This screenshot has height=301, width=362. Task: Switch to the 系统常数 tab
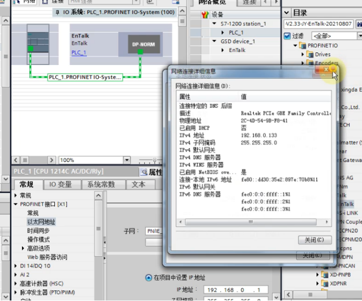101,185
